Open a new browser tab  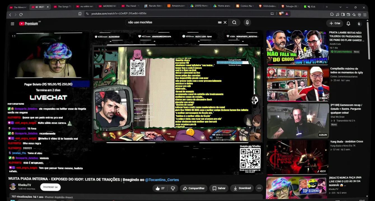327,7
